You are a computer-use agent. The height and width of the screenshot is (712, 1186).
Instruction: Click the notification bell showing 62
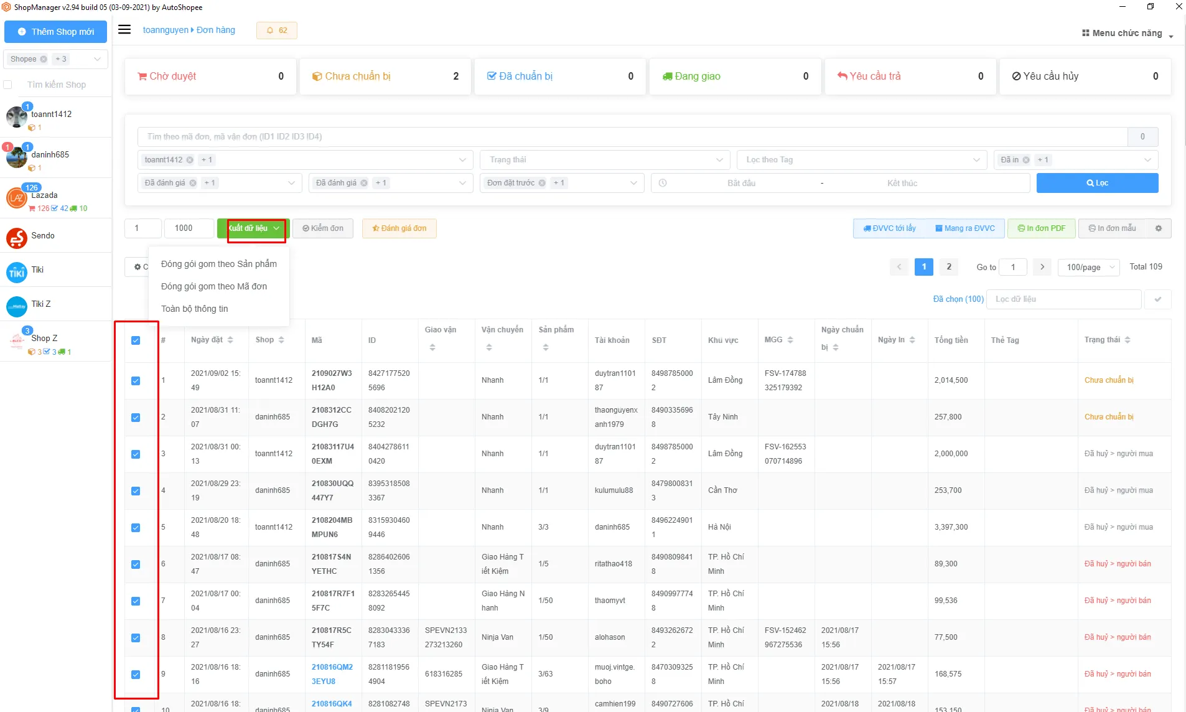277,30
